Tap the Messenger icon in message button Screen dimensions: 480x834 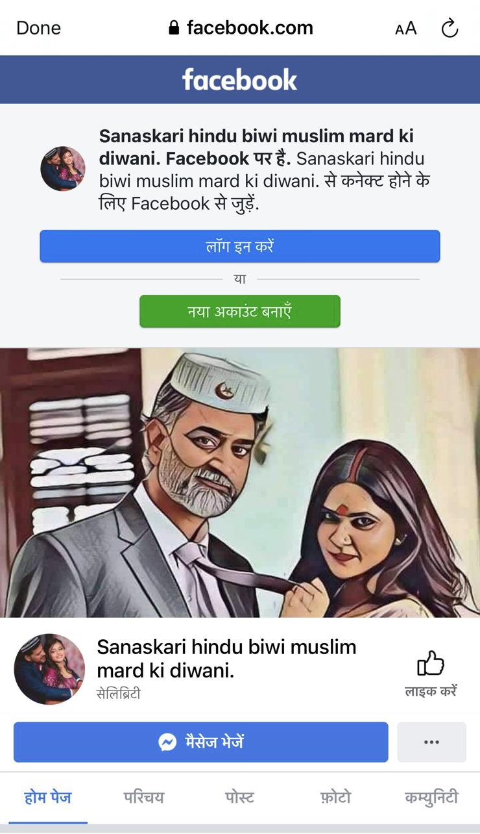(x=167, y=742)
